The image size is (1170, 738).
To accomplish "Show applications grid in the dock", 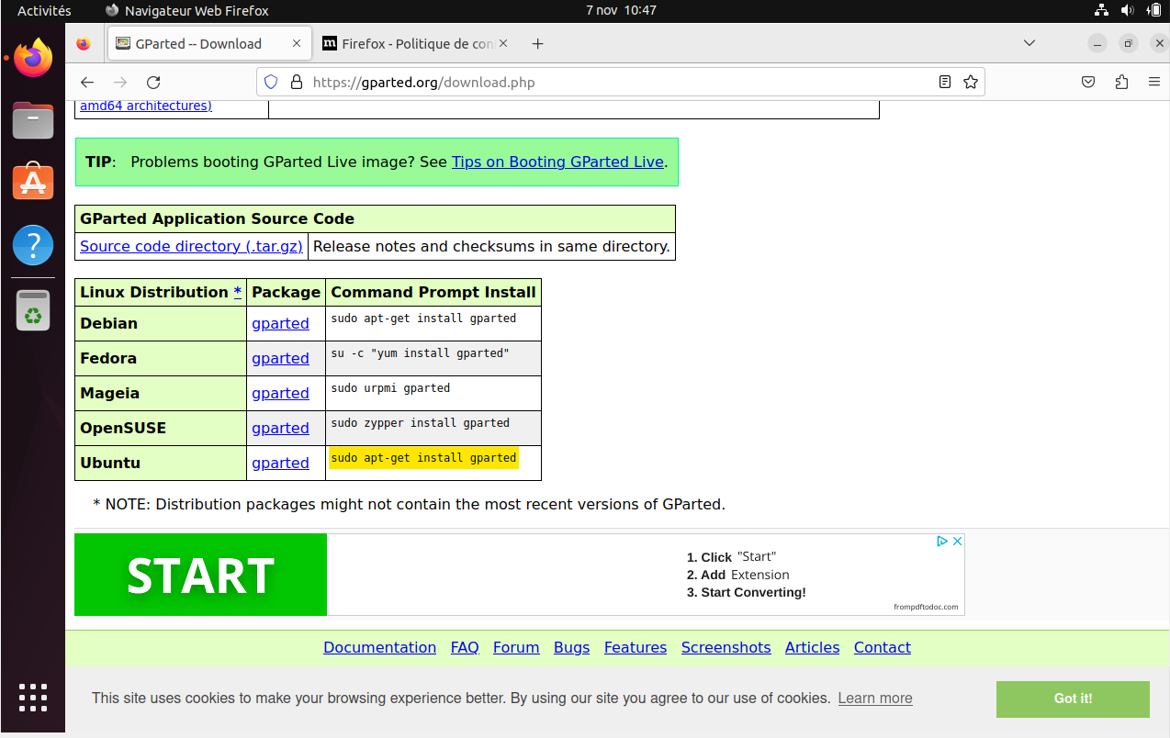I will pos(33,698).
